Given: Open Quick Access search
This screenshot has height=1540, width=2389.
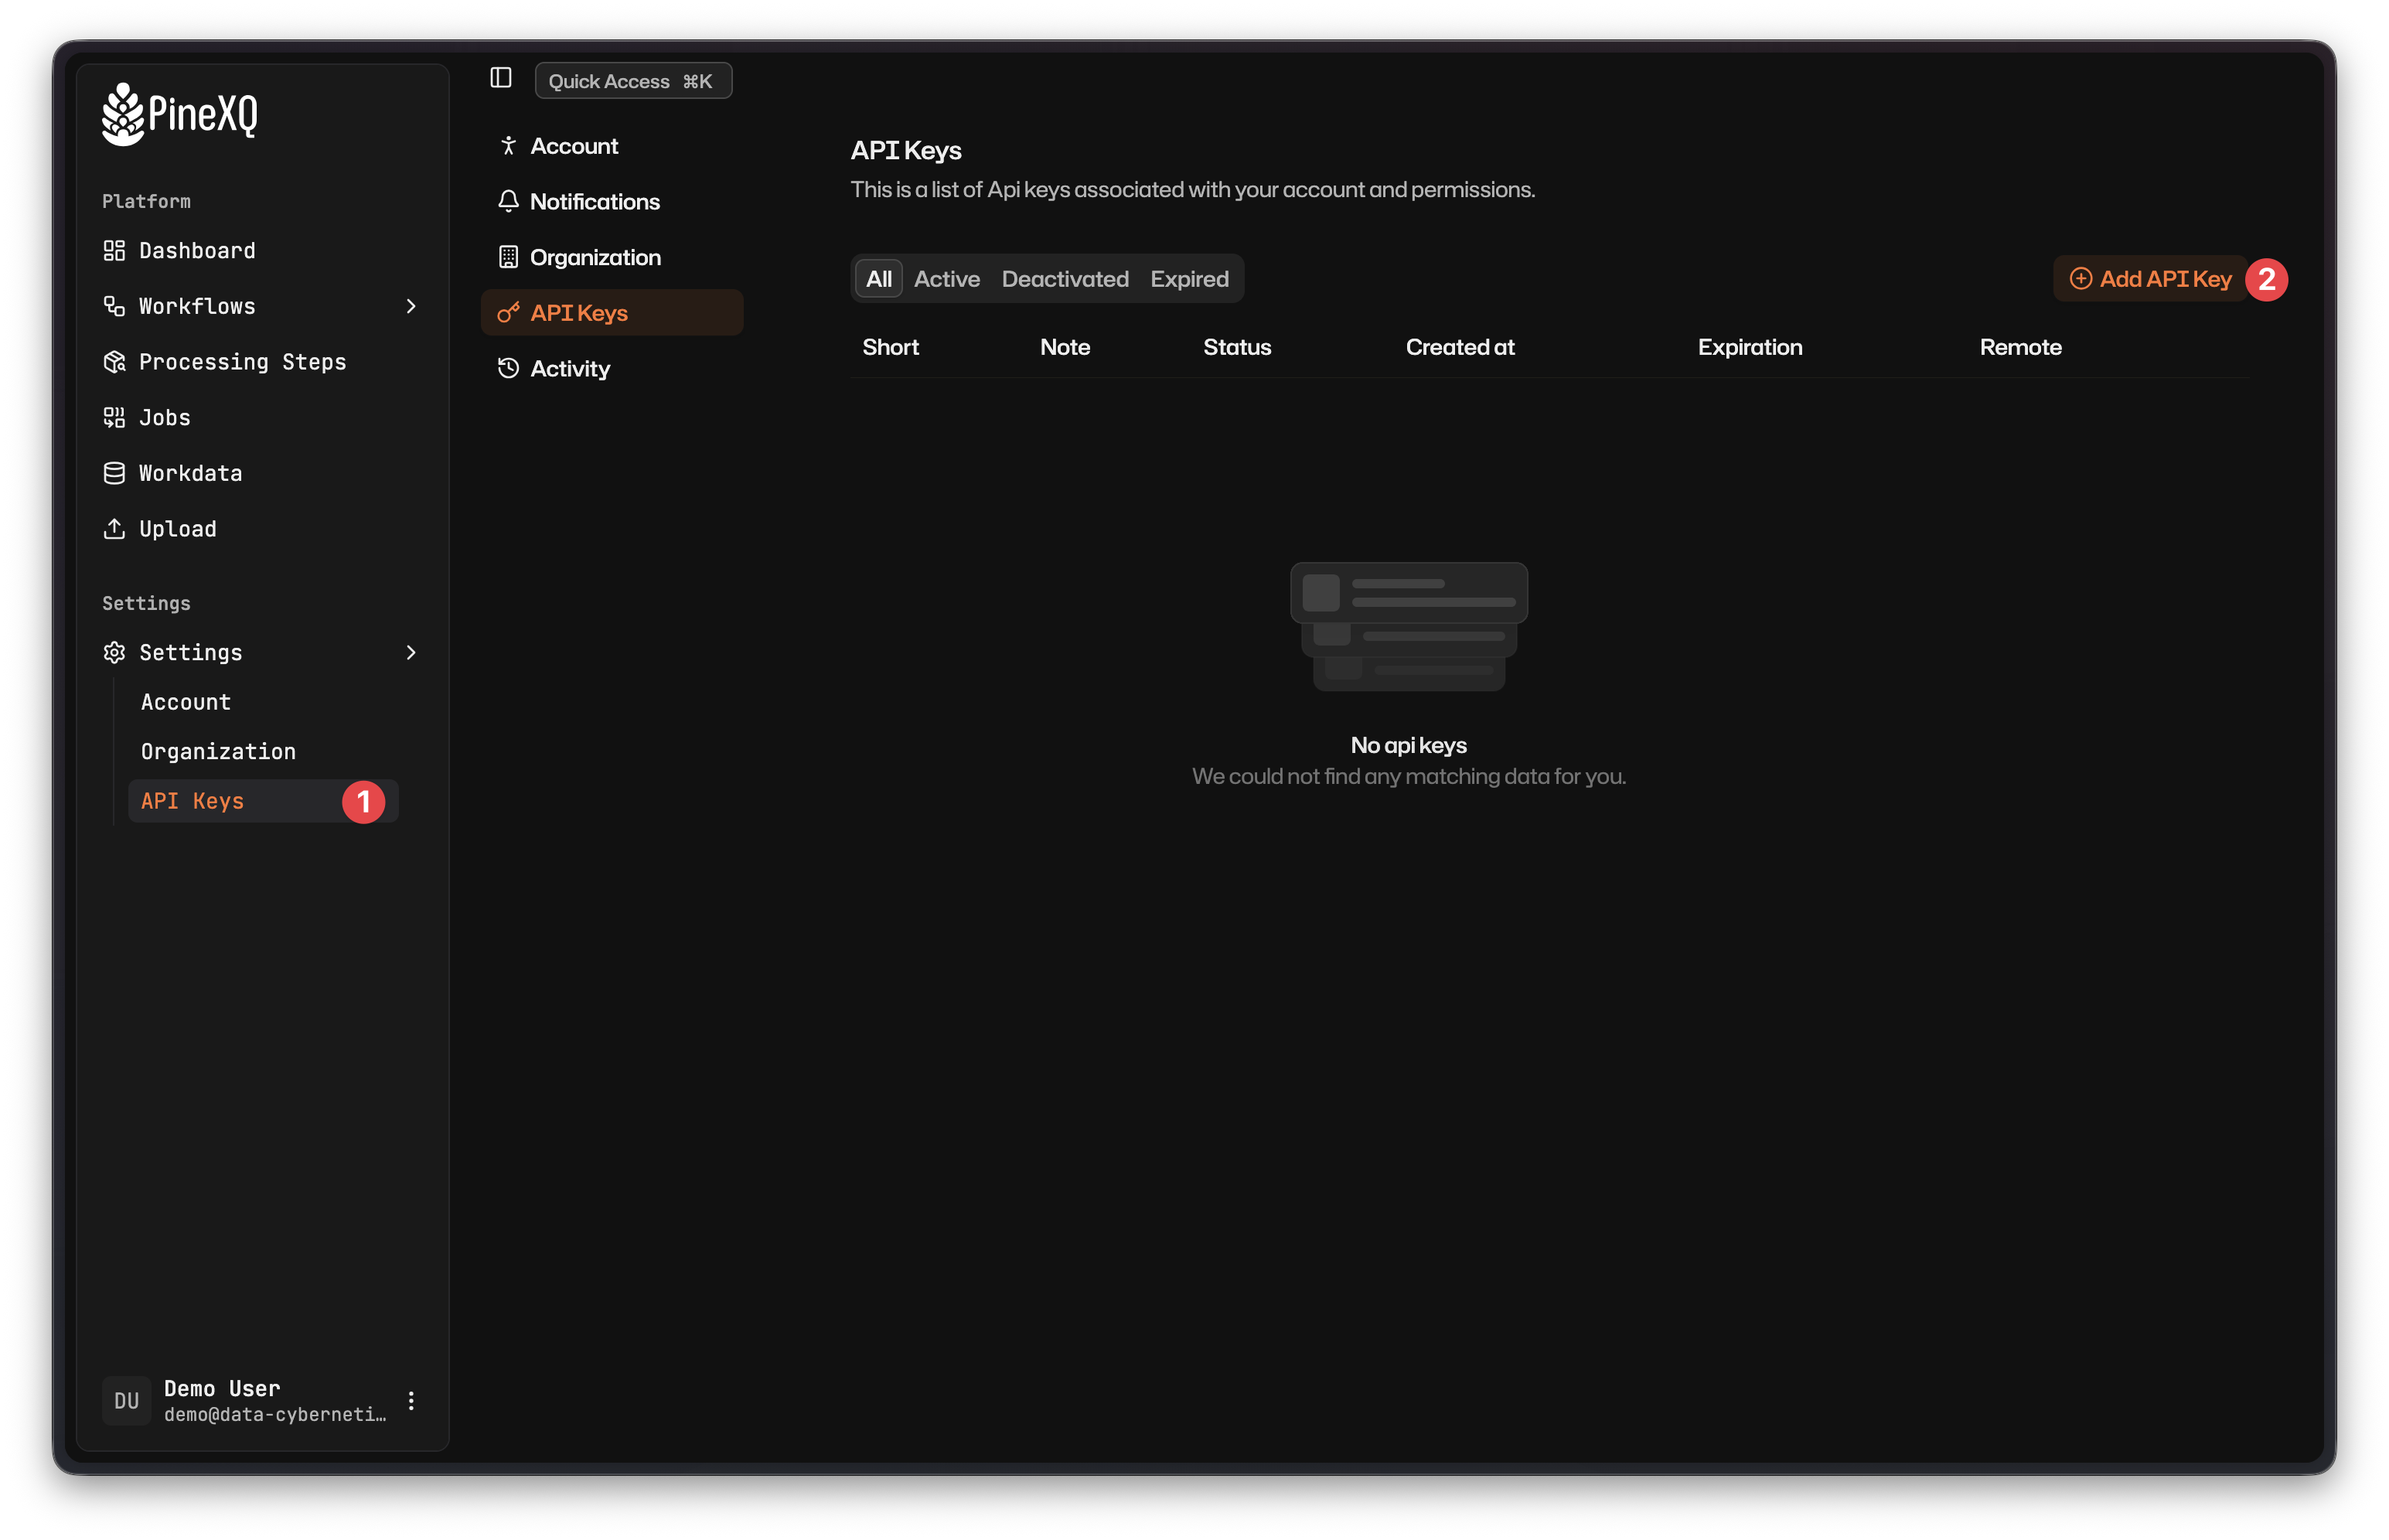Looking at the screenshot, I should pos(632,80).
